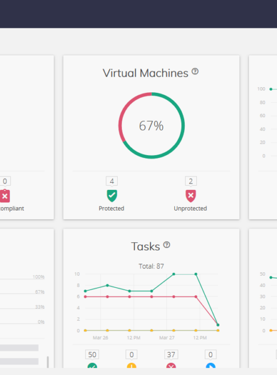Click blue running tasks play icon
The image size is (277, 375).
tap(211, 366)
